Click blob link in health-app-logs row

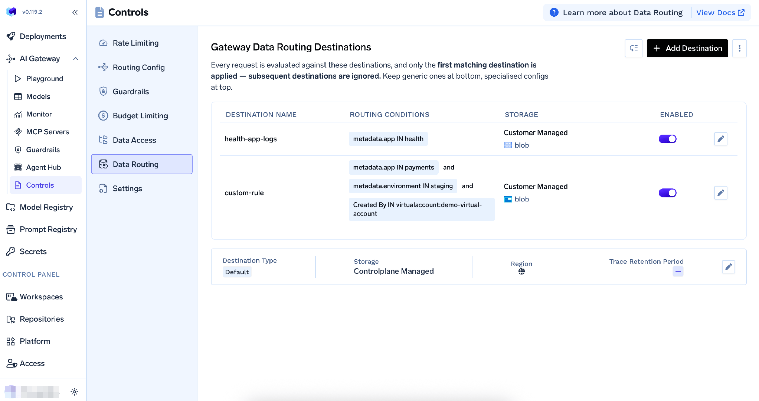coord(521,145)
